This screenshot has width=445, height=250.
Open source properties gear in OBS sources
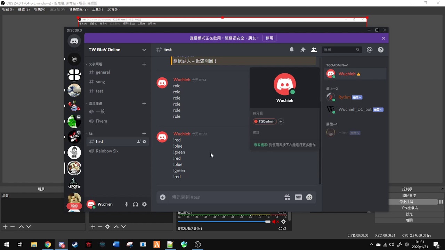(107, 227)
